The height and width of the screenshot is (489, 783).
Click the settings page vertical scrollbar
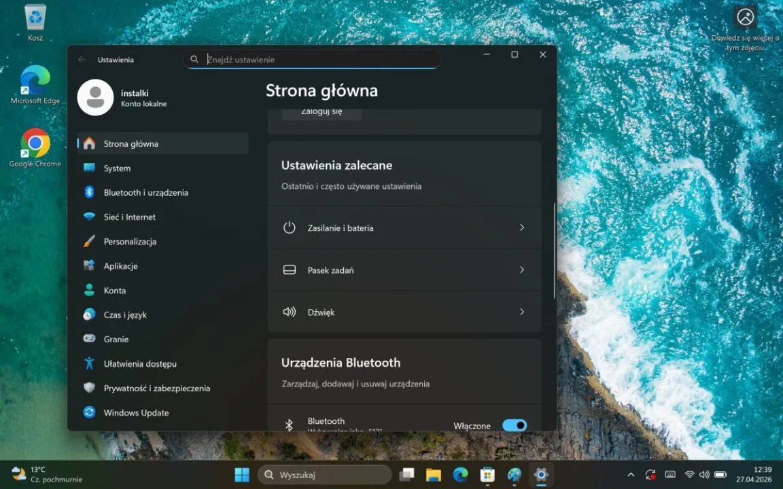[555, 251]
